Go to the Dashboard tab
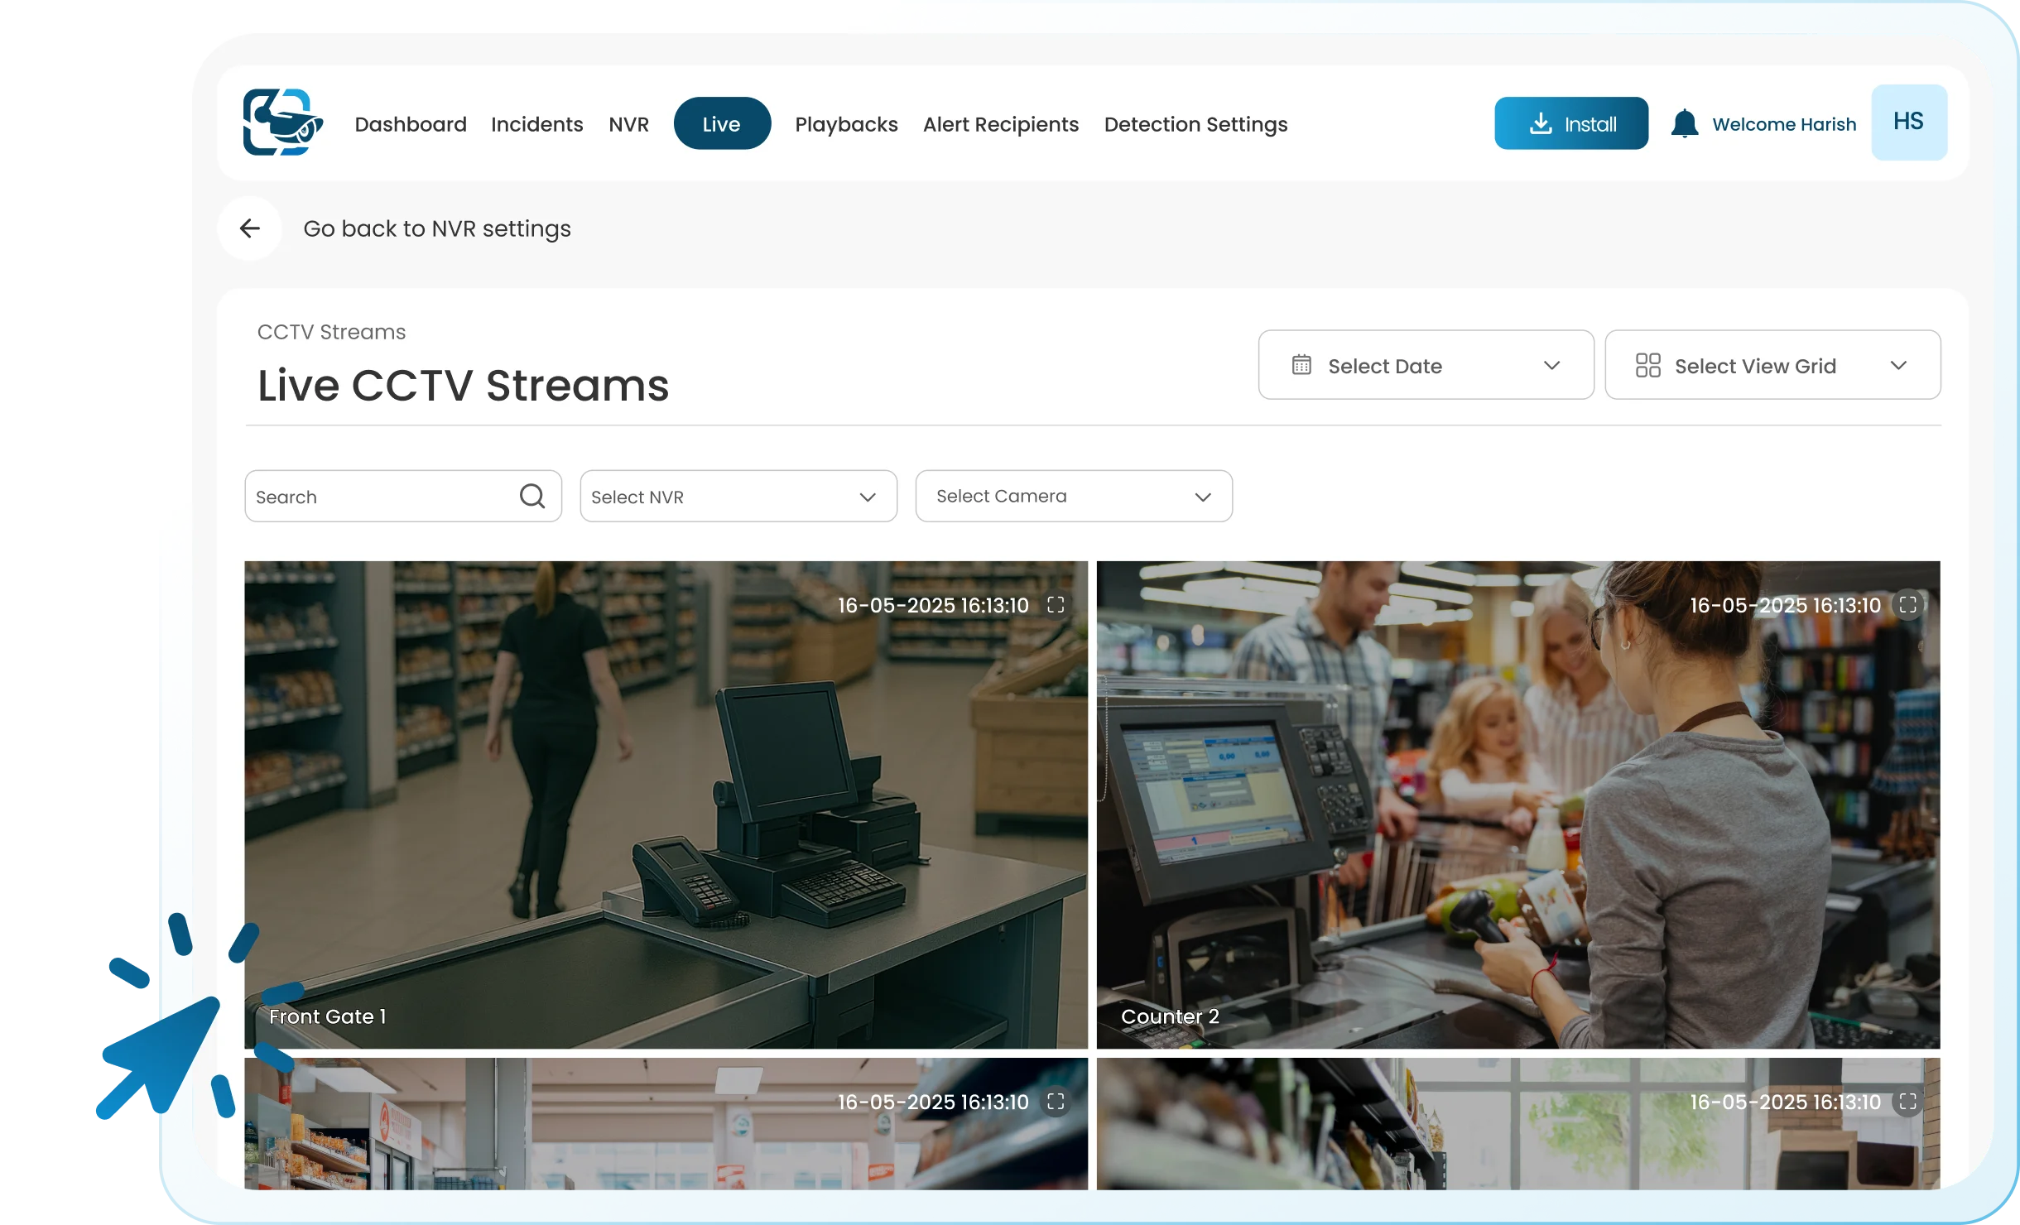 tap(411, 124)
